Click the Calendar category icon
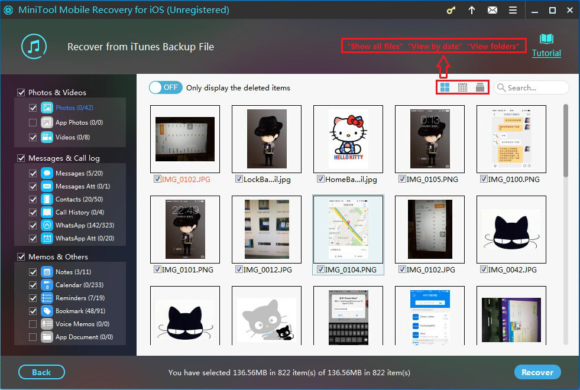This screenshot has width=580, height=390. [x=47, y=285]
